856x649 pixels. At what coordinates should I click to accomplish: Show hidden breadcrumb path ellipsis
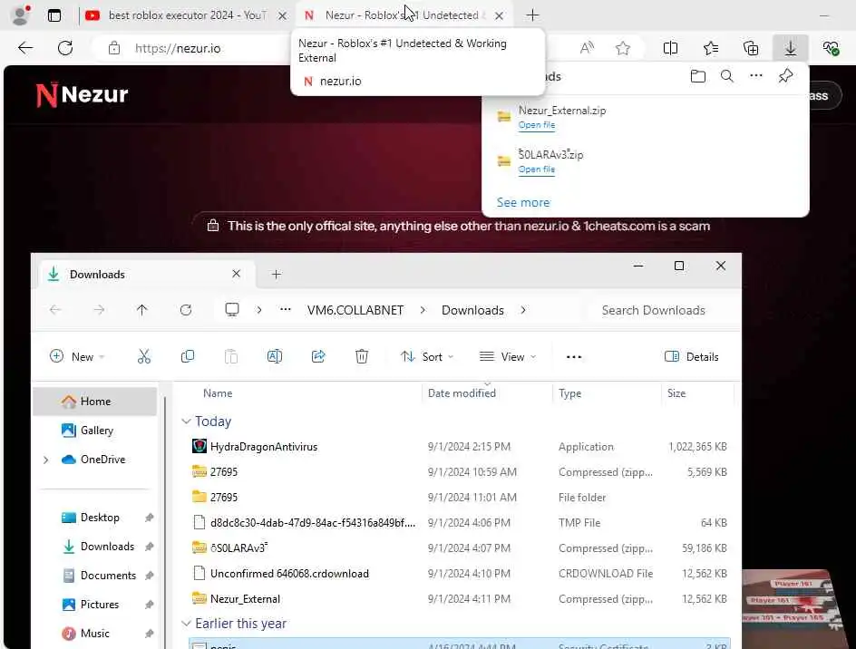[x=285, y=309]
